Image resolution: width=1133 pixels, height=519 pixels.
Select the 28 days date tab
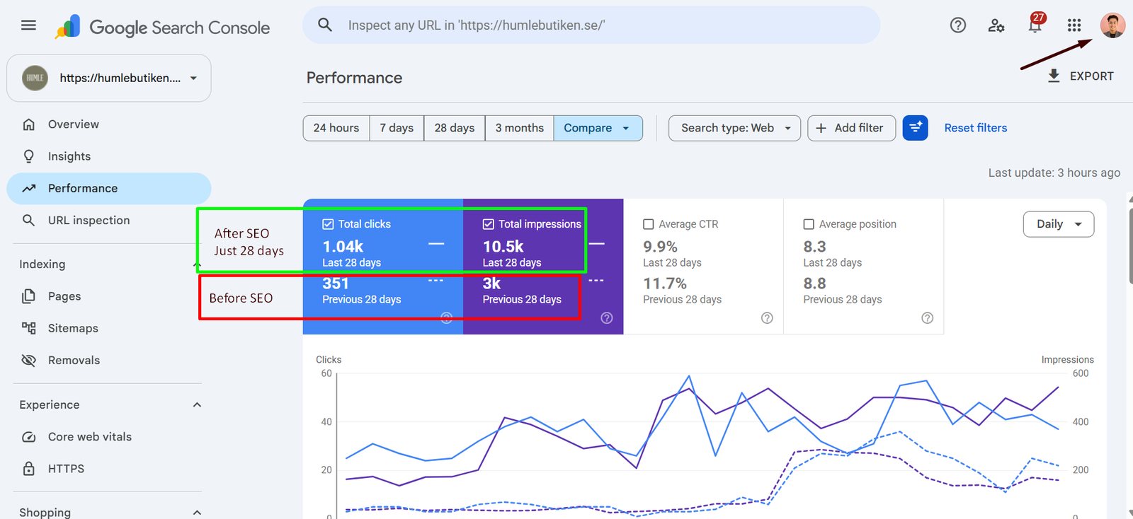[x=455, y=128]
